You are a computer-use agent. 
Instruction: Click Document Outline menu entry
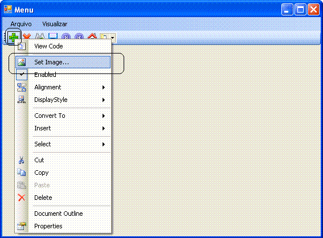coord(63,214)
